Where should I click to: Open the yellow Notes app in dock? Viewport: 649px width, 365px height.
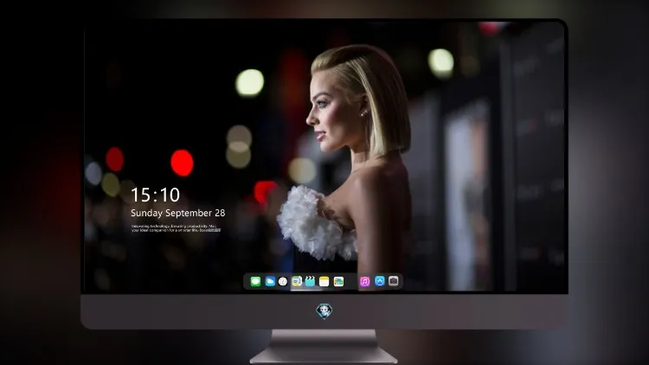[324, 281]
